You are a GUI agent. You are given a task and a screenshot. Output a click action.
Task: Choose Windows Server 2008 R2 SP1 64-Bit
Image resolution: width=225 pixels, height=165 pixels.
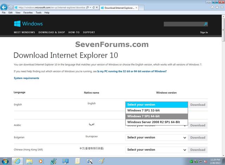point(156,122)
